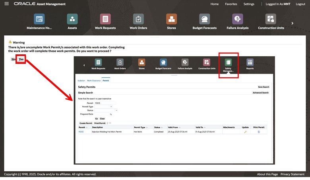Open Budget Forecasts icon in inset screenshot
310x180 pixels.
click(x=163, y=62)
